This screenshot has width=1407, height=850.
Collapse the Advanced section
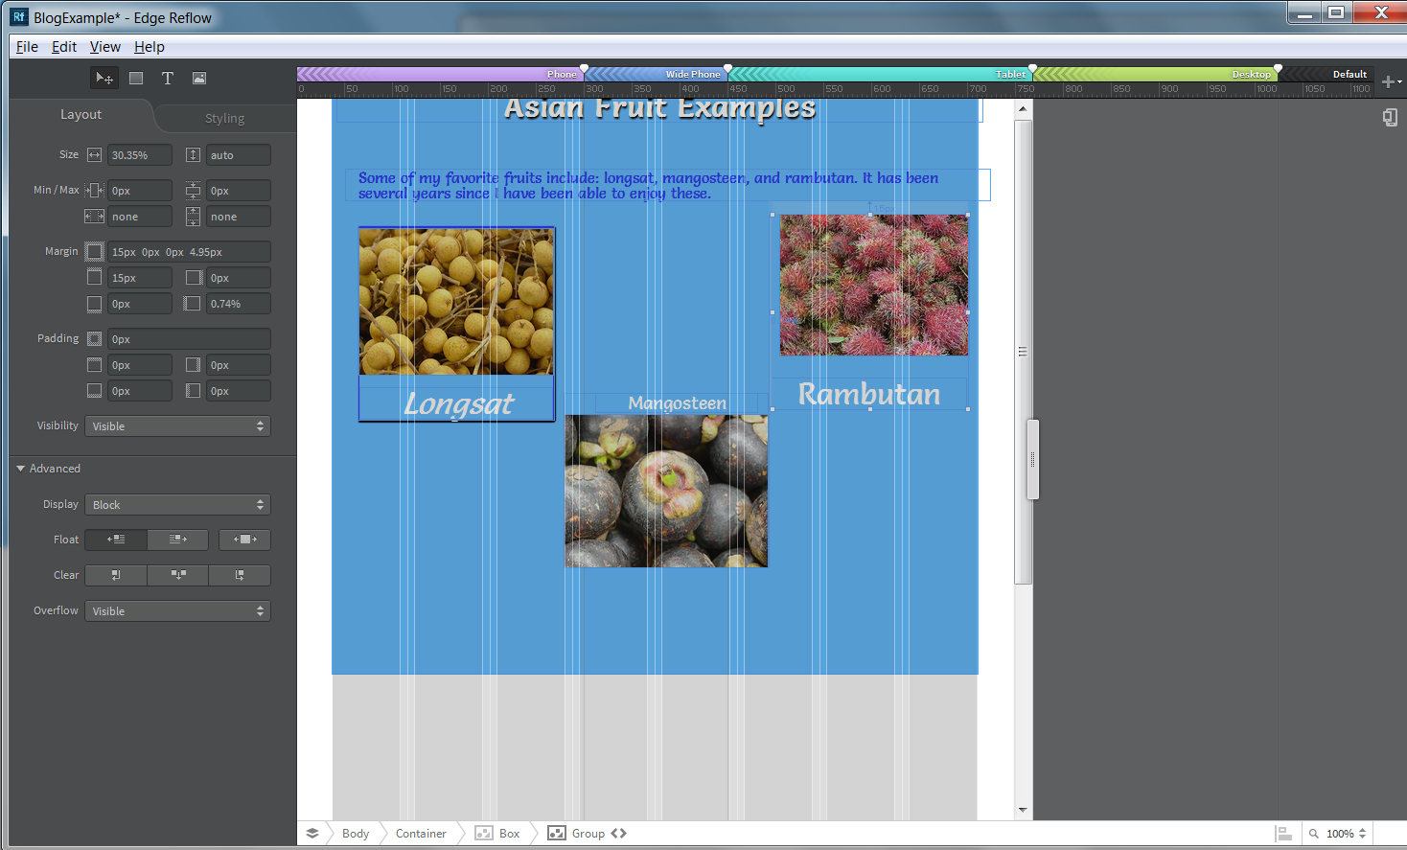coord(48,469)
